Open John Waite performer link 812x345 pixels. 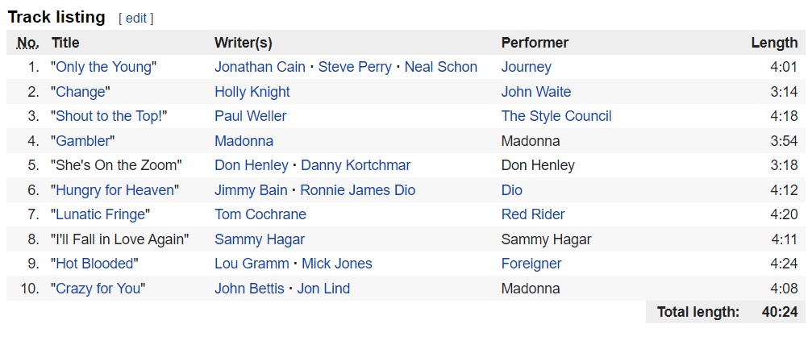[x=535, y=92]
